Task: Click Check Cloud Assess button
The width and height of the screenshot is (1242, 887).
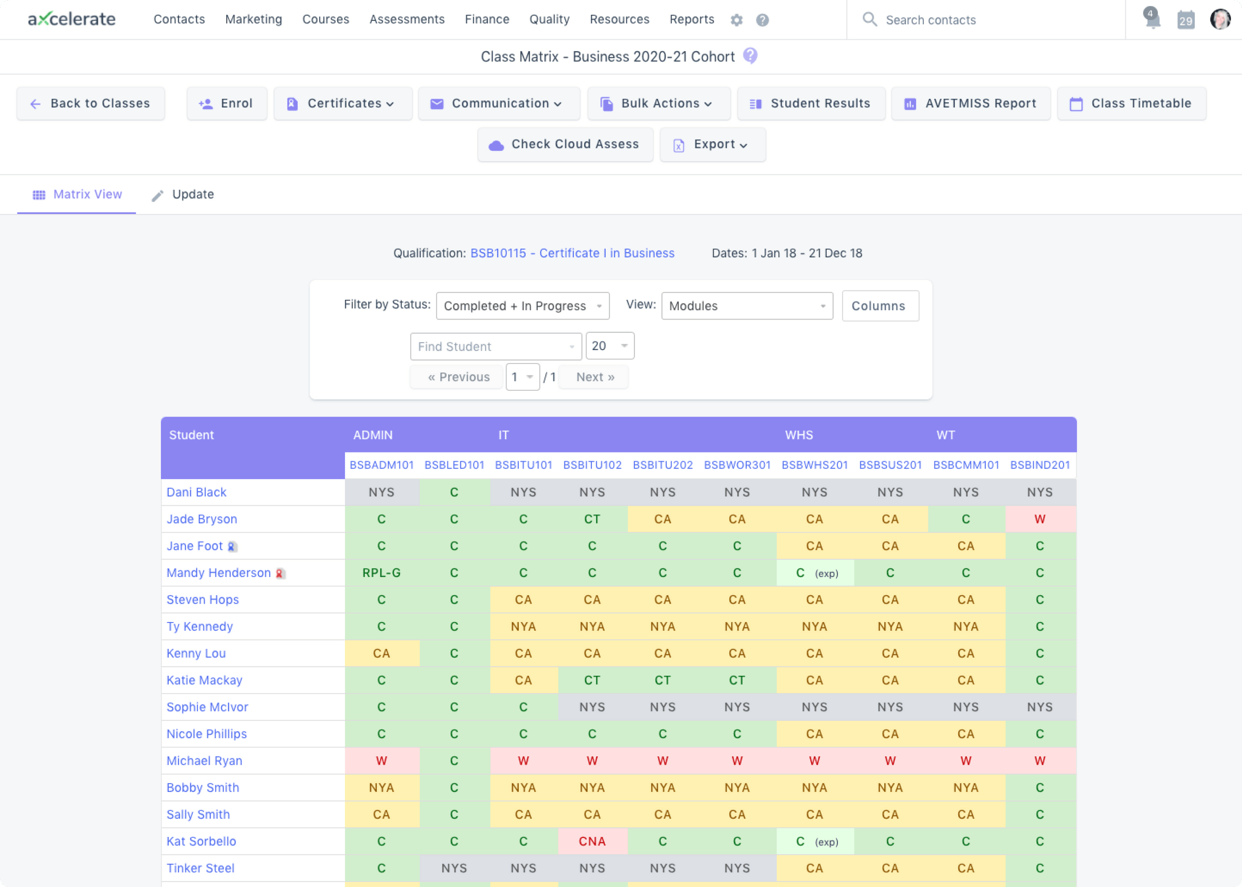Action: tap(565, 144)
